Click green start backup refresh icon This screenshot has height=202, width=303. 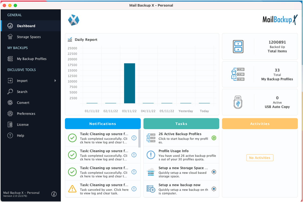pos(214,138)
